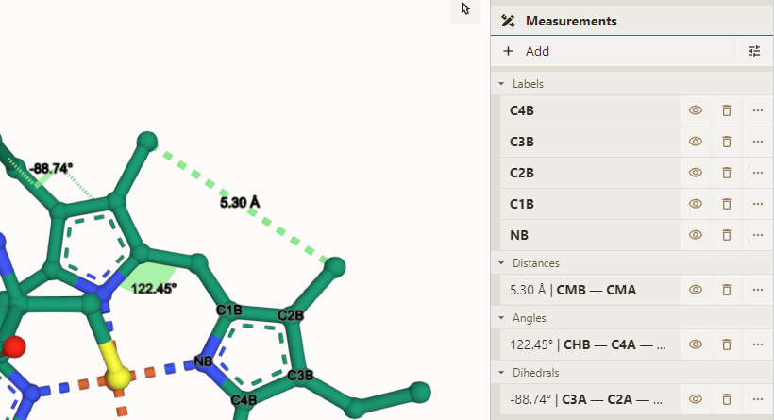Select the C1B label entry
Image resolution: width=774 pixels, height=420 pixels.
585,203
